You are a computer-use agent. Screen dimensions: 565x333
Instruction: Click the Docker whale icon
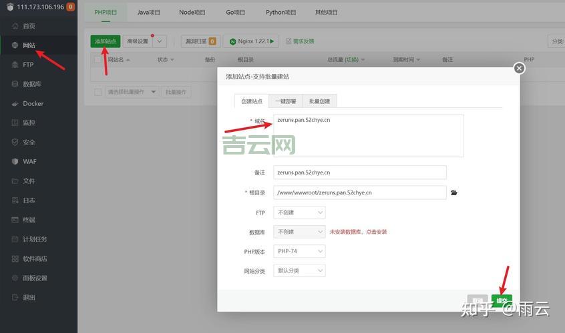tap(15, 103)
